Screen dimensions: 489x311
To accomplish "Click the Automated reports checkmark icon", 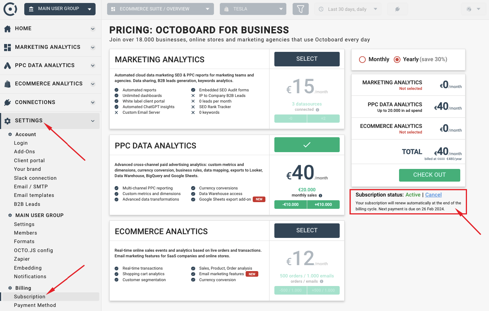I will coord(116,90).
